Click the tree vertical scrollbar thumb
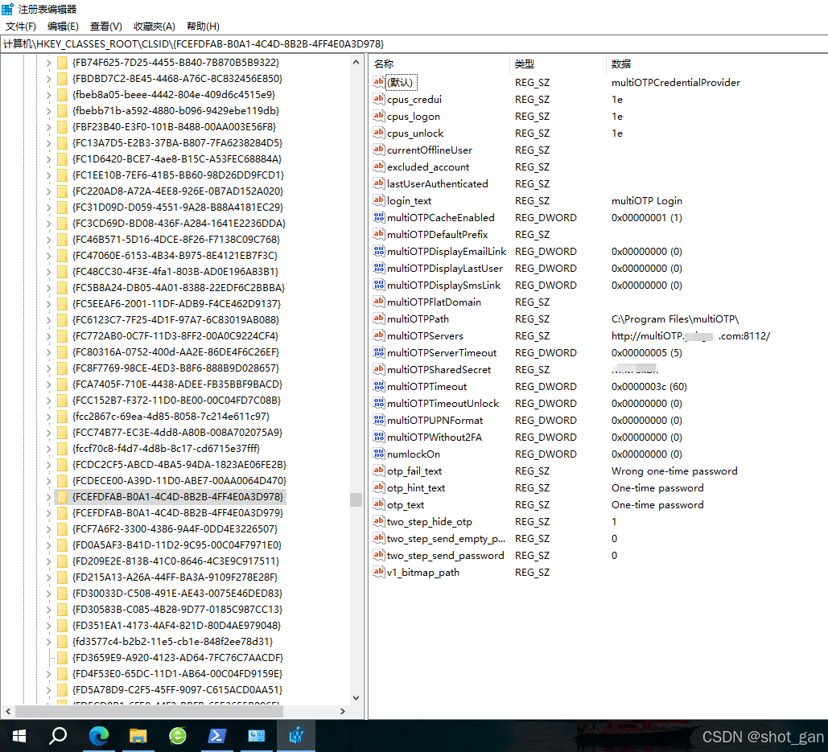The image size is (828, 752). [x=356, y=499]
